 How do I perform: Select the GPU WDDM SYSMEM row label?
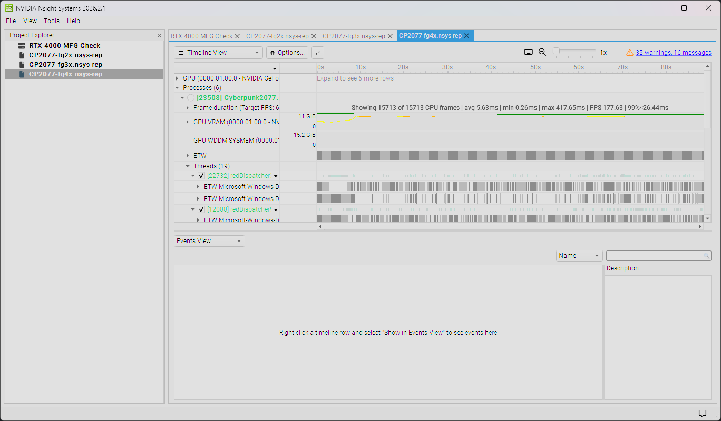click(236, 141)
